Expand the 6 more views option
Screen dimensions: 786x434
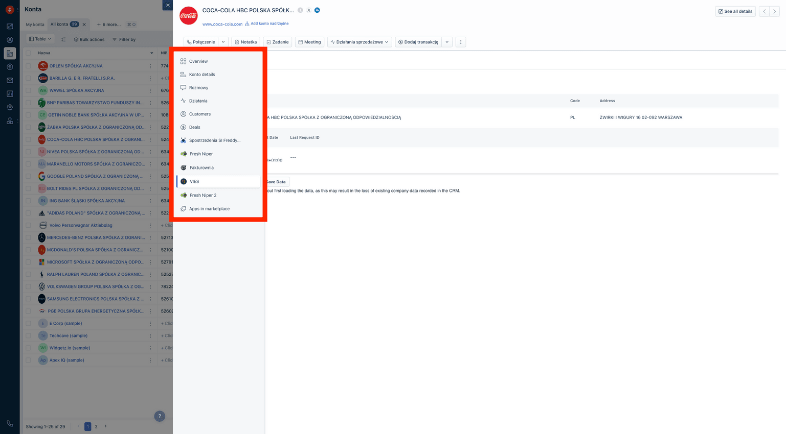pyautogui.click(x=109, y=25)
